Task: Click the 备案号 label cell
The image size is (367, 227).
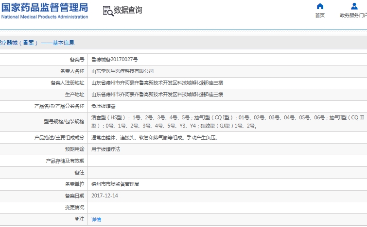Action: [x=77, y=60]
